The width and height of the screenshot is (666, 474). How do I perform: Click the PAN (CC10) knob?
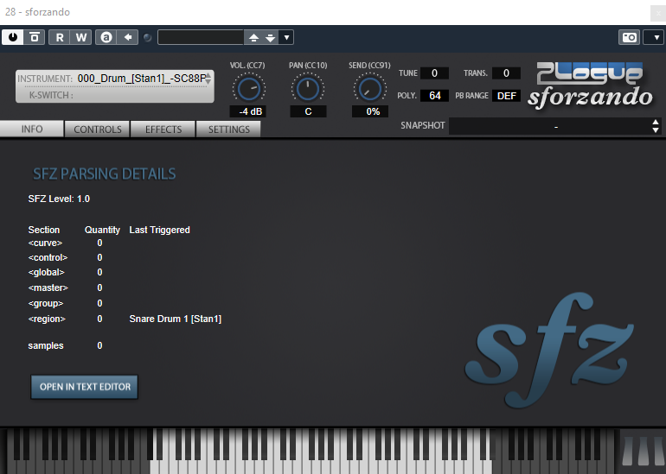[308, 89]
